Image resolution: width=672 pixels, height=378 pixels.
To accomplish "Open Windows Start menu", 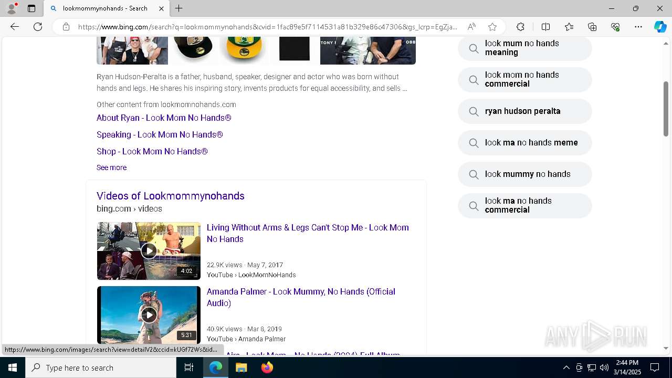I will [x=13, y=367].
